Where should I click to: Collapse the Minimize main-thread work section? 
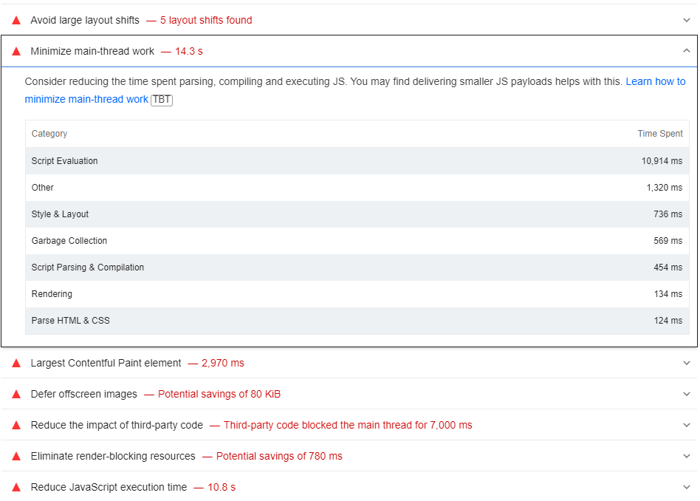point(687,51)
